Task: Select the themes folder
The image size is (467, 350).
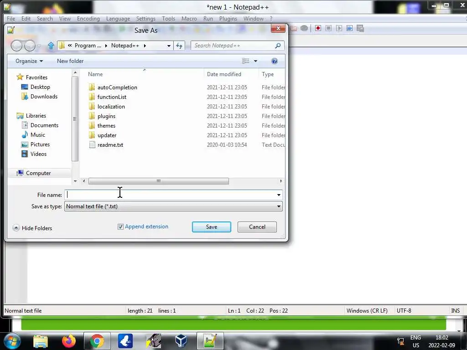Action: 106,126
